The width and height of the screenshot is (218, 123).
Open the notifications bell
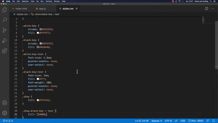tap(214, 121)
